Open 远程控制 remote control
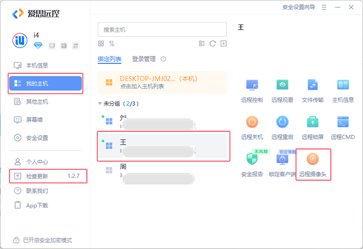363x249 pixels. pos(252,91)
